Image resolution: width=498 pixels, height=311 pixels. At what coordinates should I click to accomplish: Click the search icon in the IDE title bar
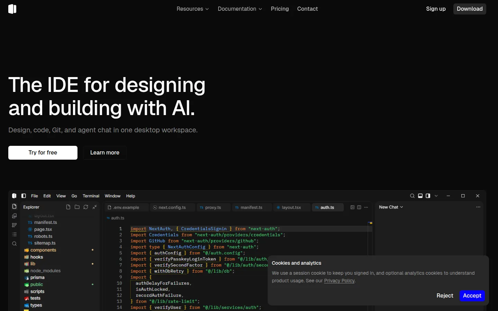[412, 196]
